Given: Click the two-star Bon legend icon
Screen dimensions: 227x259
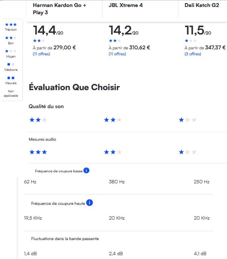Looking at the screenshot, I should point(11,38).
